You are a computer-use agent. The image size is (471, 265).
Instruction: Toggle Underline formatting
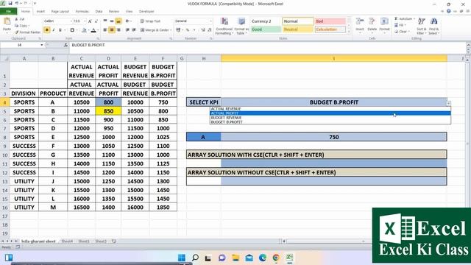[x=60, y=30]
